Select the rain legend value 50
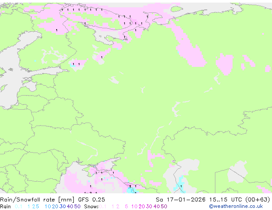This screenshot has height=210, width=272. click(77, 207)
